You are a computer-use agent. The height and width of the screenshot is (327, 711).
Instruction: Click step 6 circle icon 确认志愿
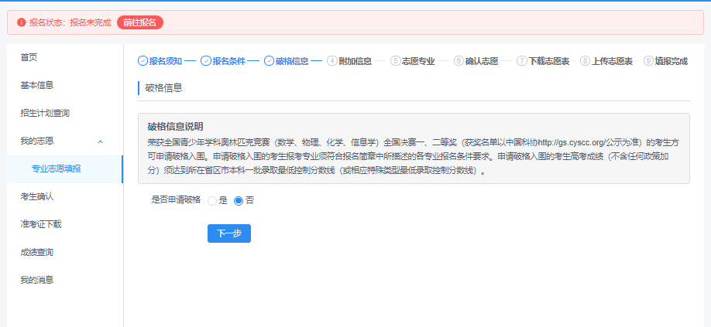click(459, 60)
